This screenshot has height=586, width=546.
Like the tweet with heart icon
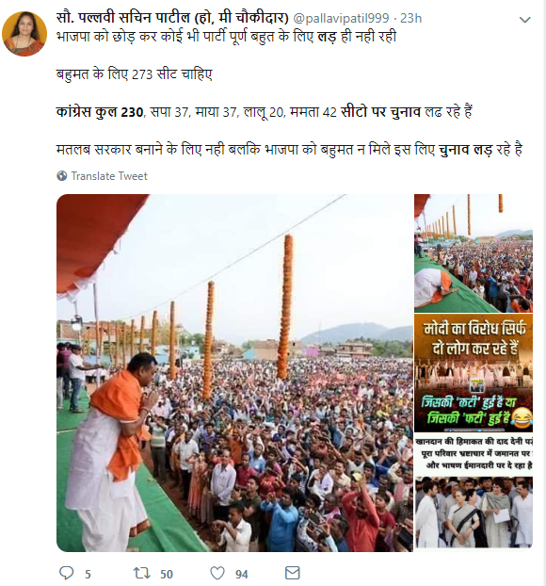pos(217,573)
